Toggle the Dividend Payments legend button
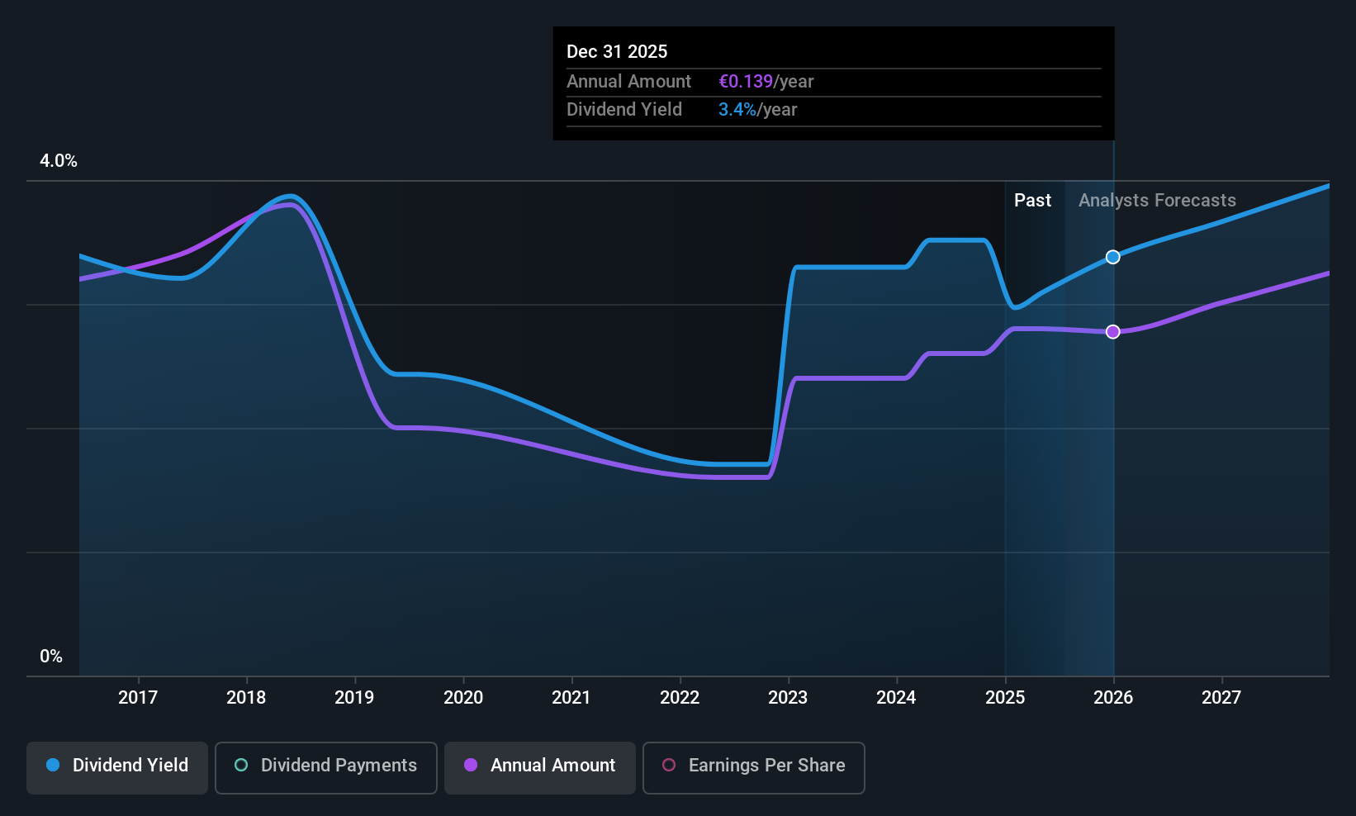The height and width of the screenshot is (816, 1356). point(325,768)
